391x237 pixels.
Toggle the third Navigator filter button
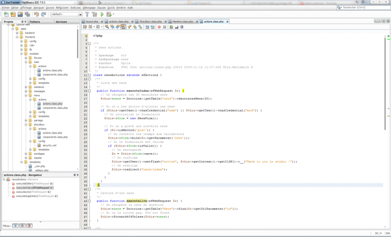coord(30,226)
